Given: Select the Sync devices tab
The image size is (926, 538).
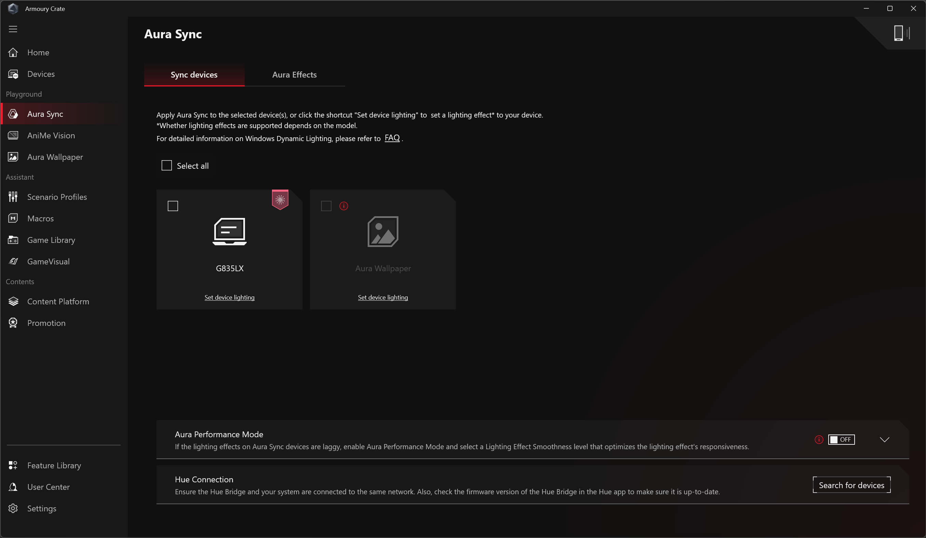Looking at the screenshot, I should 194,75.
